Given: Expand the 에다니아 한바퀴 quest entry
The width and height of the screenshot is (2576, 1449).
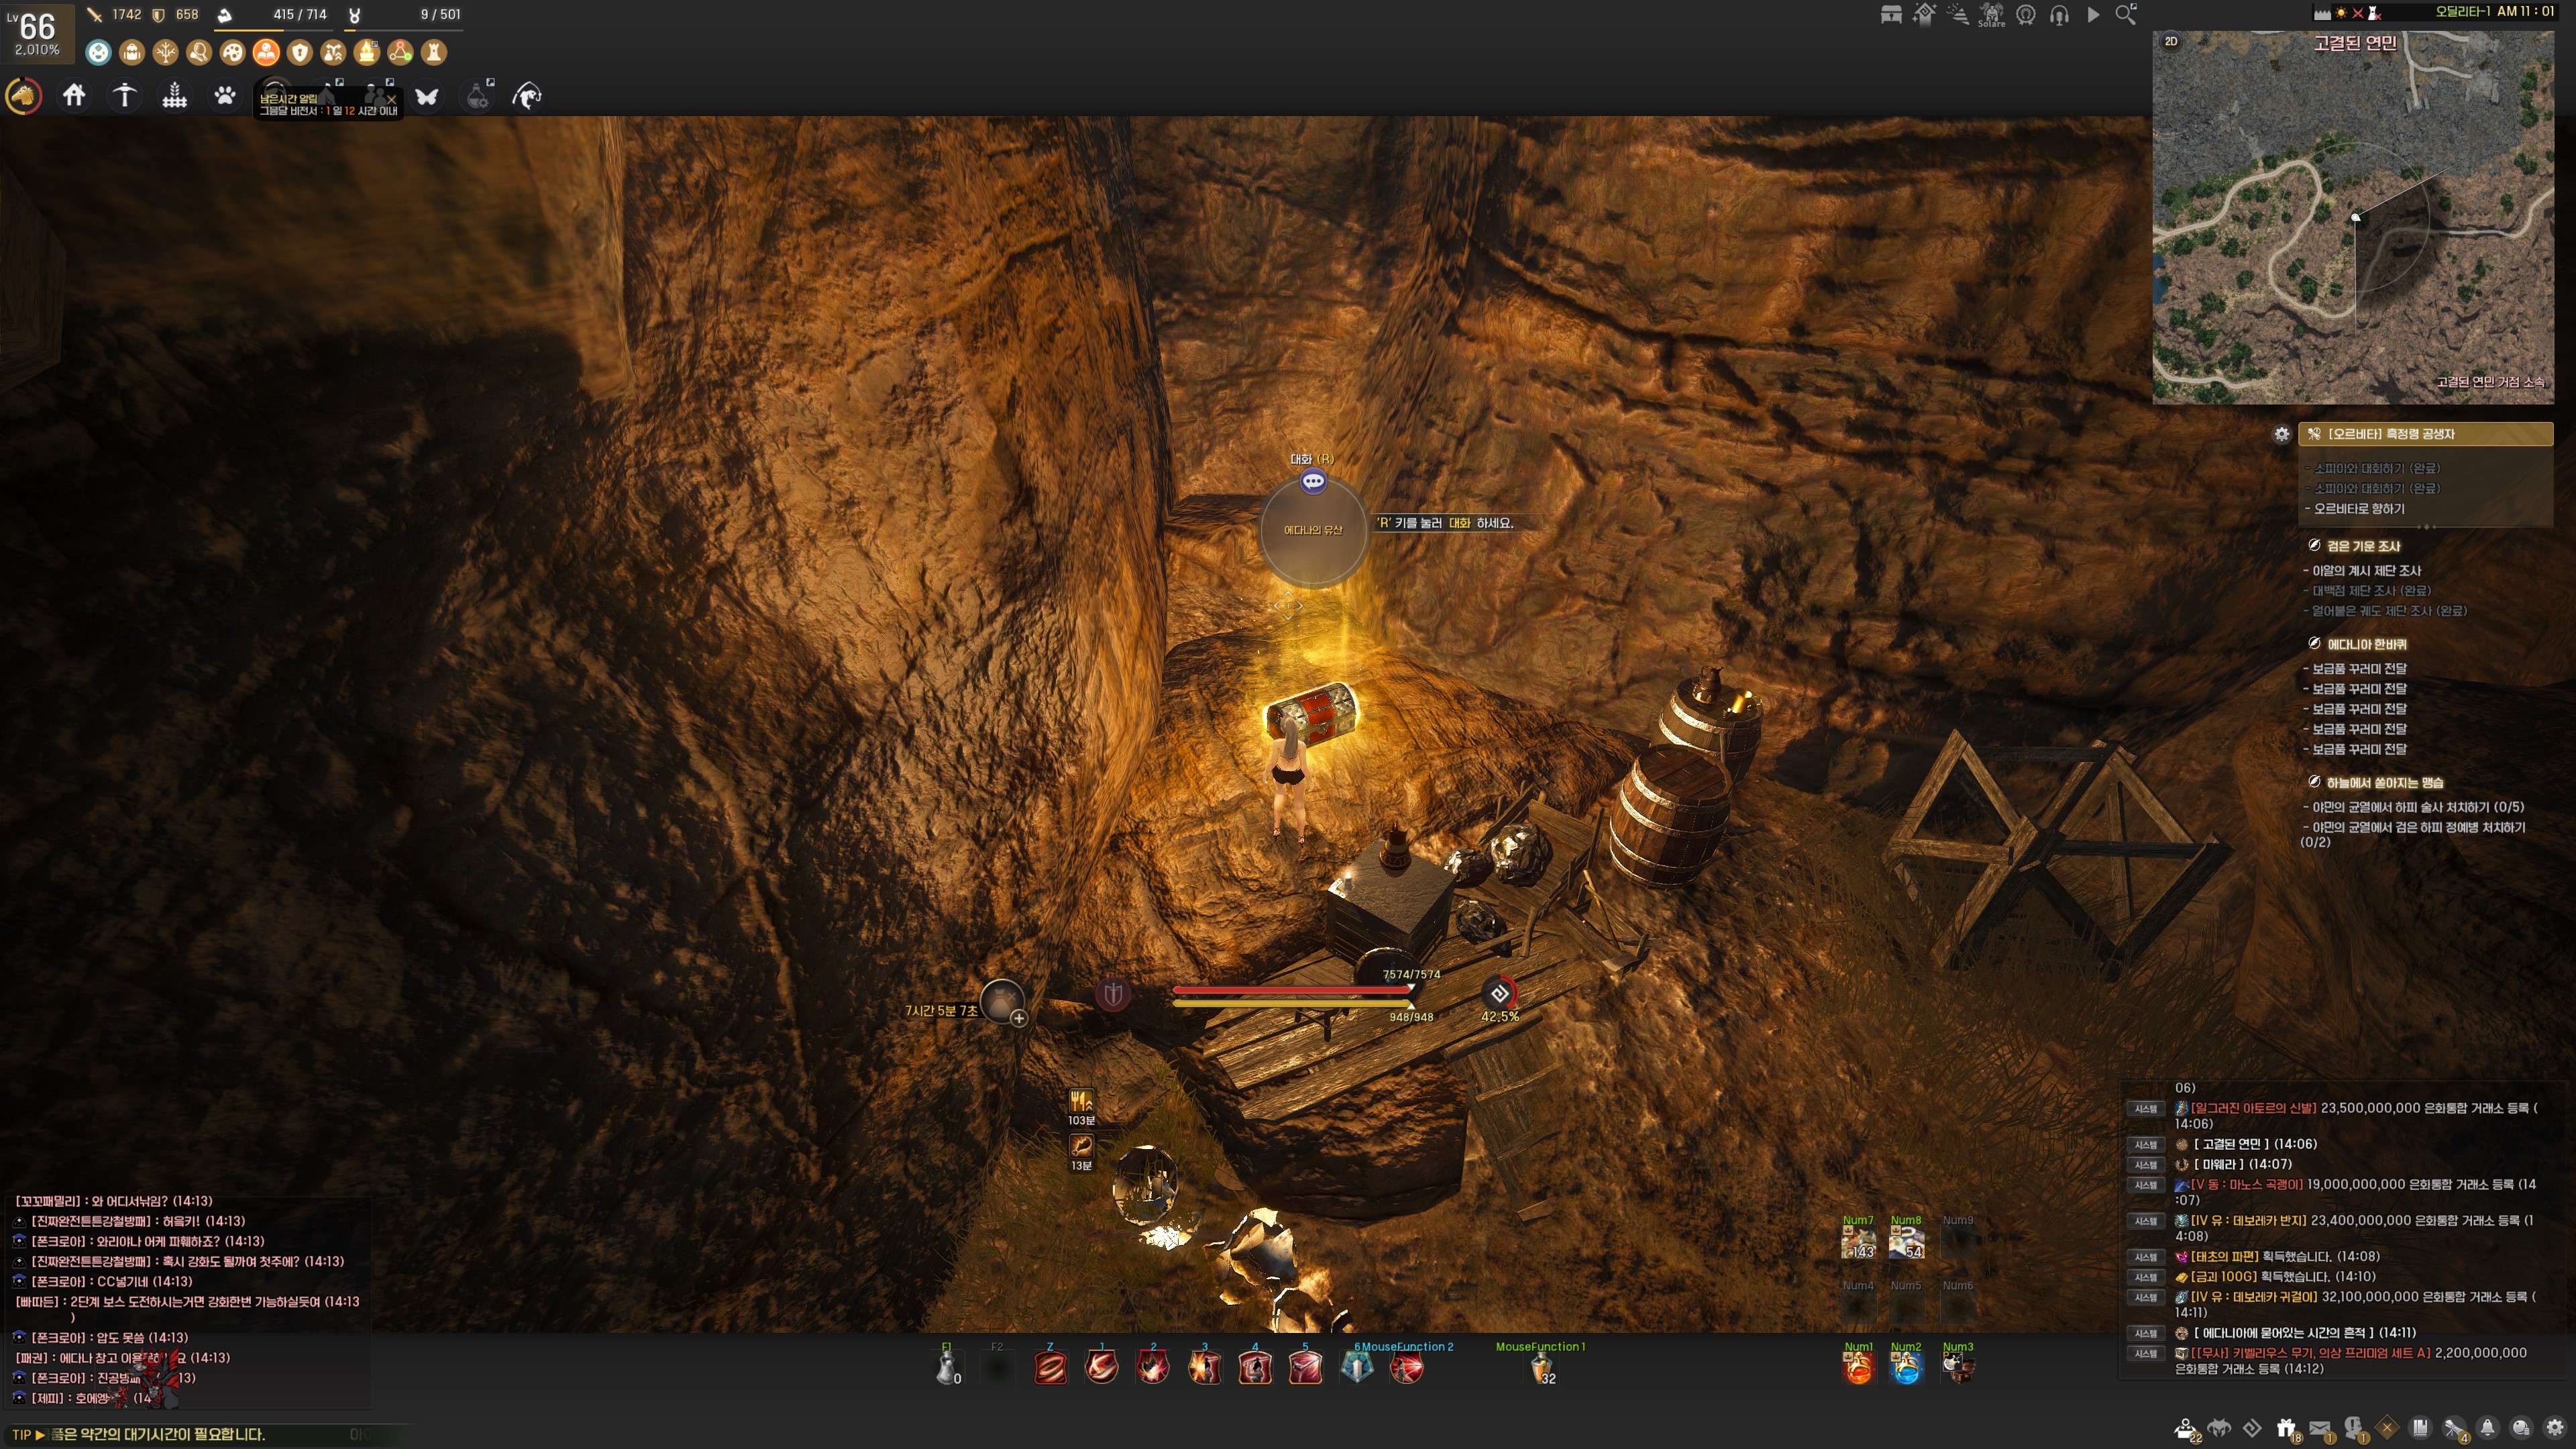Looking at the screenshot, I should 2366,644.
